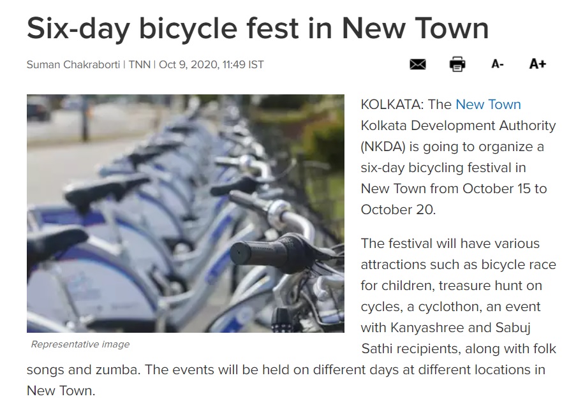Image resolution: width=569 pixels, height=408 pixels.
Task: Click the word Kanyashree in article
Action: pyautogui.click(x=432, y=328)
